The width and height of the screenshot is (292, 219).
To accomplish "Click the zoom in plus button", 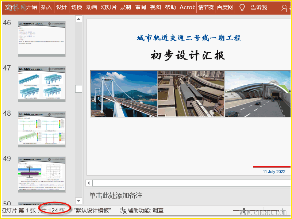I will pos(283,211).
